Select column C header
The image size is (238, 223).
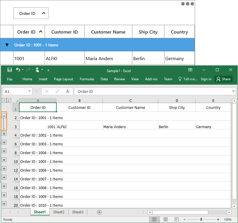[130, 101]
